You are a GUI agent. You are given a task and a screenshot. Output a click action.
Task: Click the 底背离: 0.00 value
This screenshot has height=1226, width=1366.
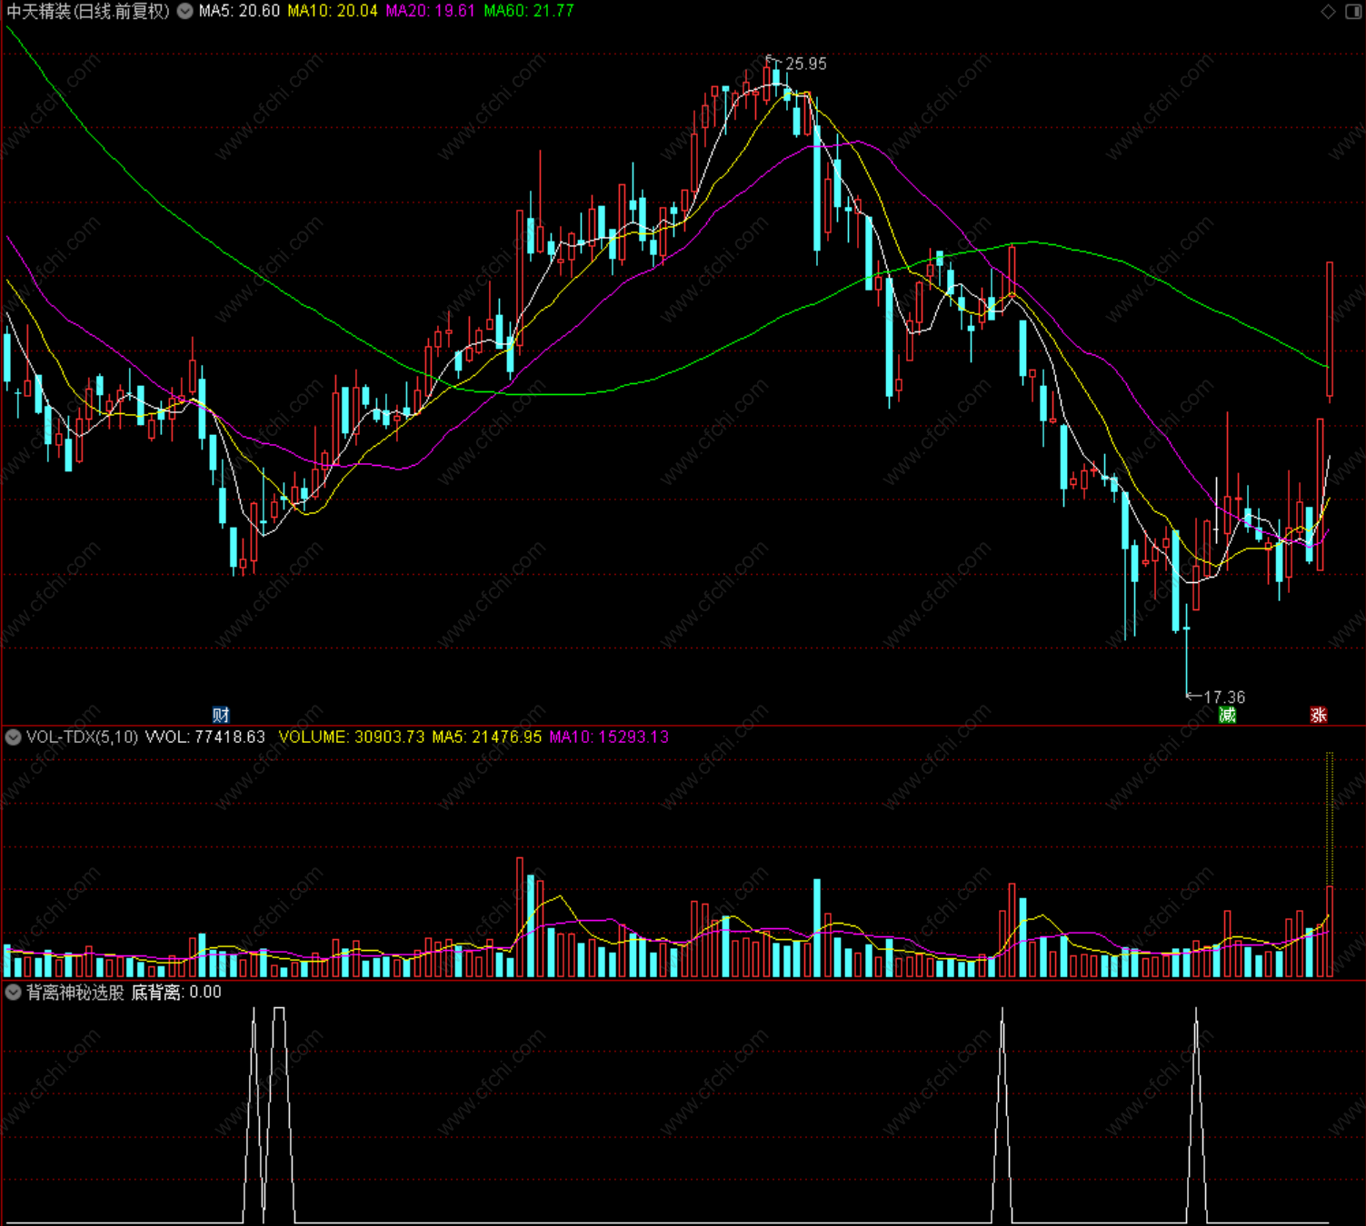pos(176,993)
